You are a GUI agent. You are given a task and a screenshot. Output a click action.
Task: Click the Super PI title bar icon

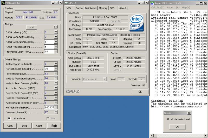point(152,3)
